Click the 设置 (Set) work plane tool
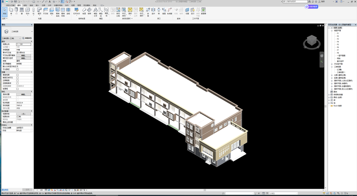 click(x=187, y=11)
